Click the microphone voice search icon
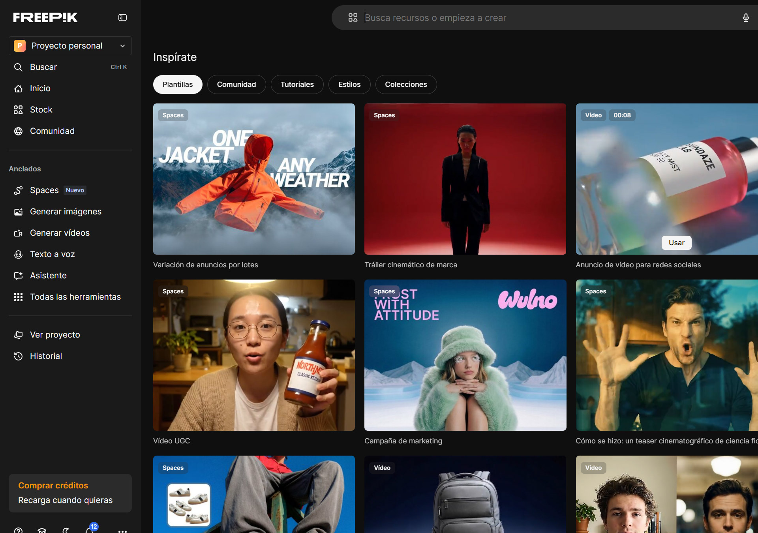Image resolution: width=758 pixels, height=533 pixels. pos(745,18)
